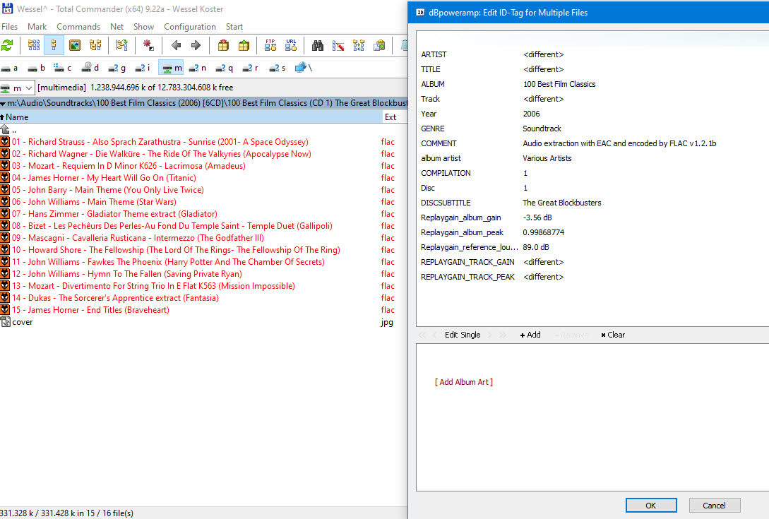Switch to network drive n

click(198, 68)
